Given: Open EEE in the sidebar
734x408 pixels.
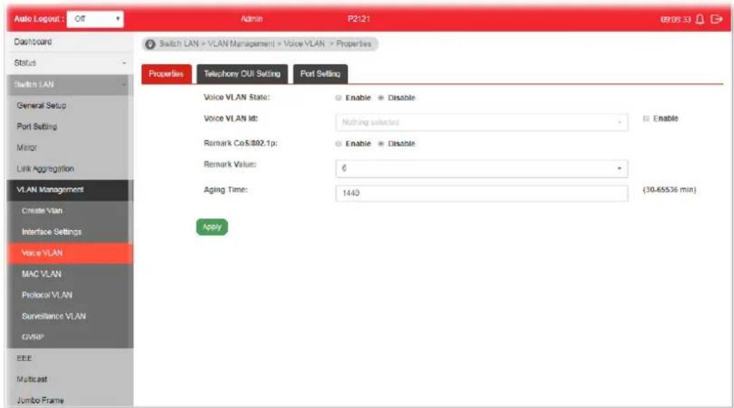Looking at the screenshot, I should click(x=70, y=358).
